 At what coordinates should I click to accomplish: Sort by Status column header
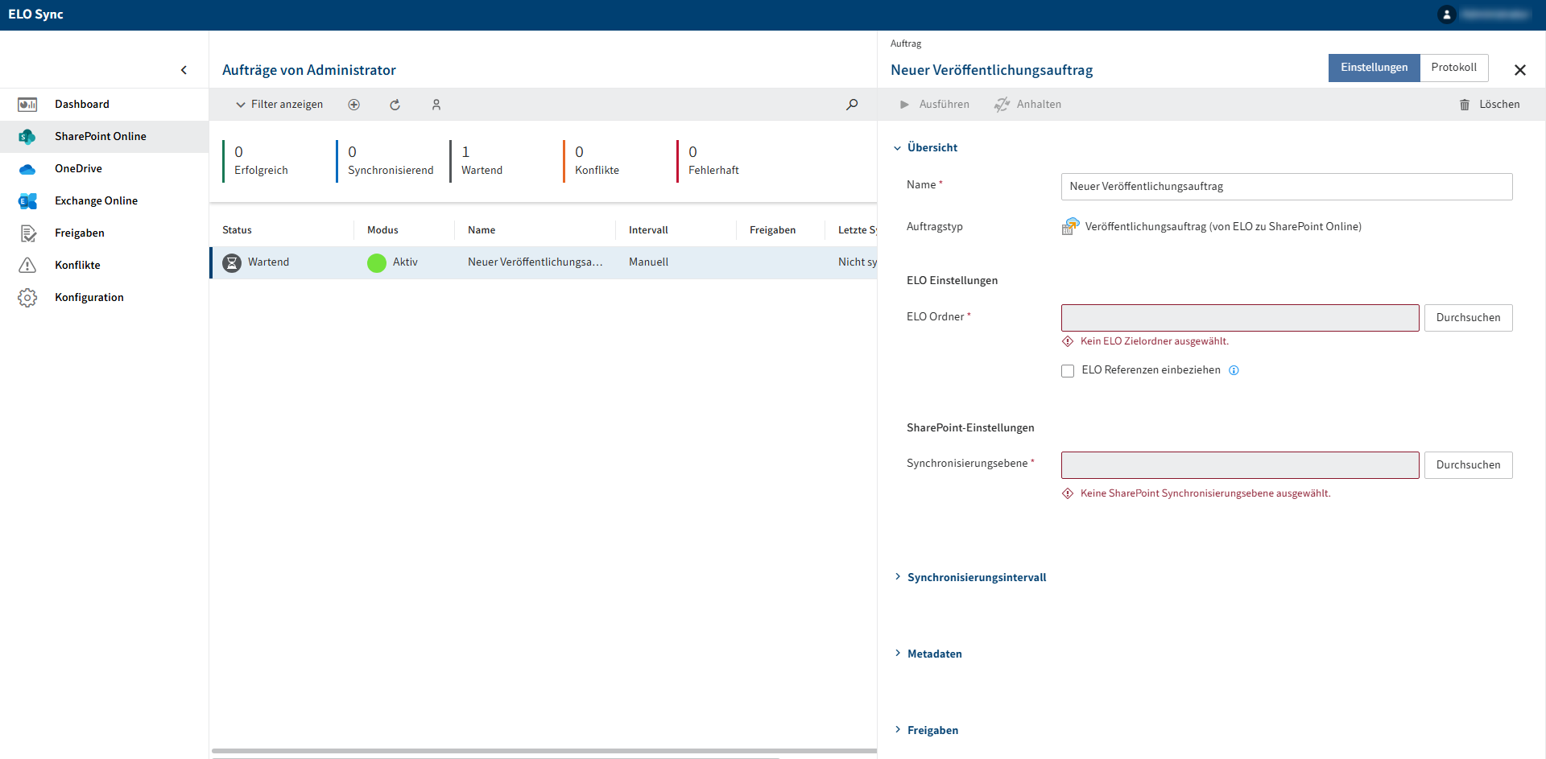click(x=237, y=230)
